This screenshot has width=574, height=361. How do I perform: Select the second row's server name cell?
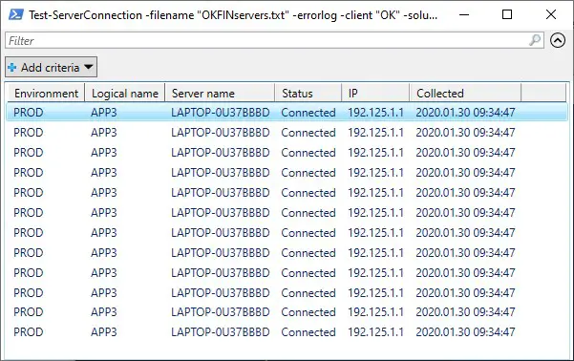pyautogui.click(x=221, y=132)
